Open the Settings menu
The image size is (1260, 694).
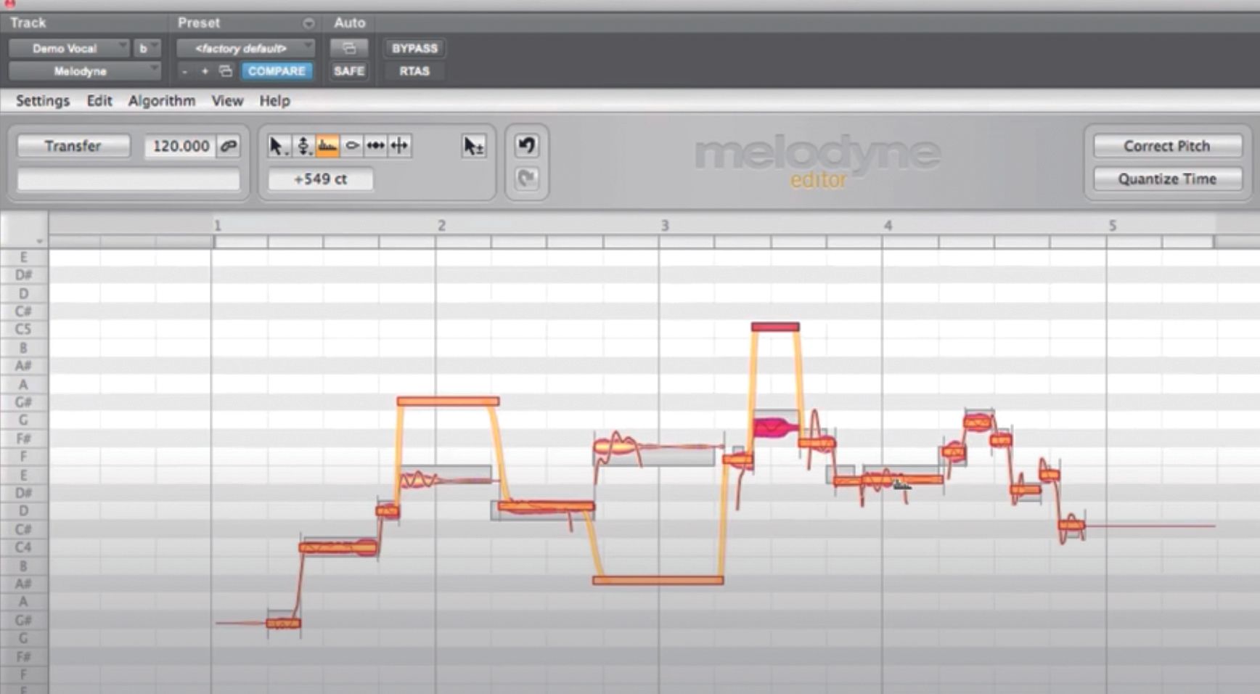point(43,101)
